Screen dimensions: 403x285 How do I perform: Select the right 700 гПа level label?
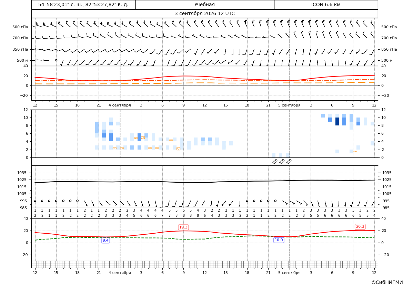389,38
